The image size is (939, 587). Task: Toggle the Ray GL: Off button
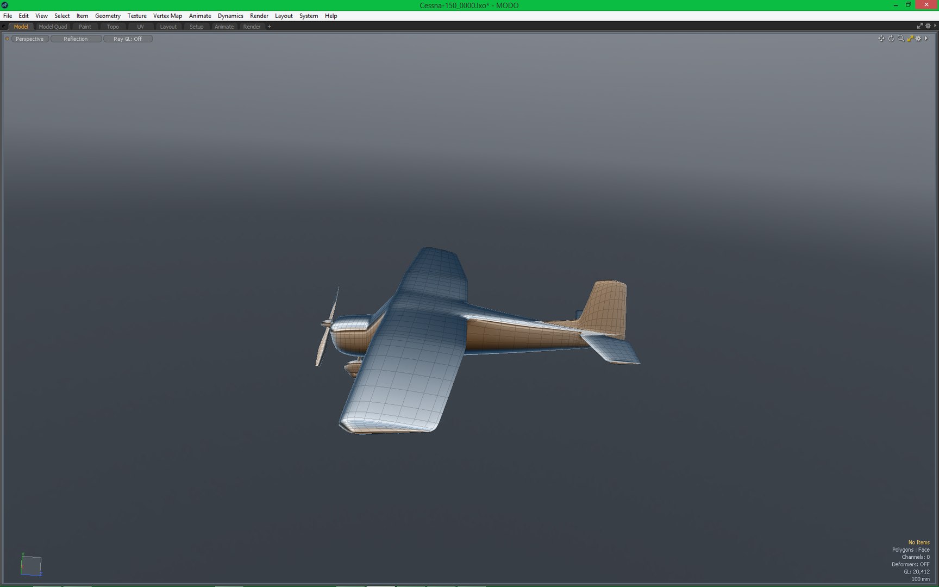coord(128,39)
